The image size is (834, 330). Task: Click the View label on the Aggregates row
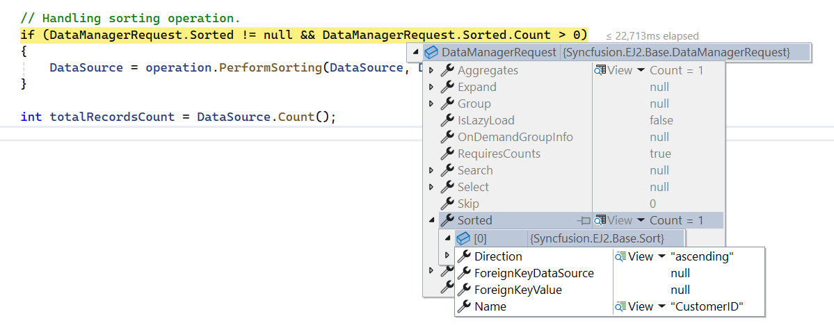(620, 70)
